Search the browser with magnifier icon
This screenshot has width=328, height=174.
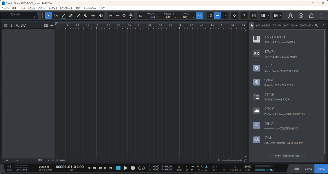316,25
